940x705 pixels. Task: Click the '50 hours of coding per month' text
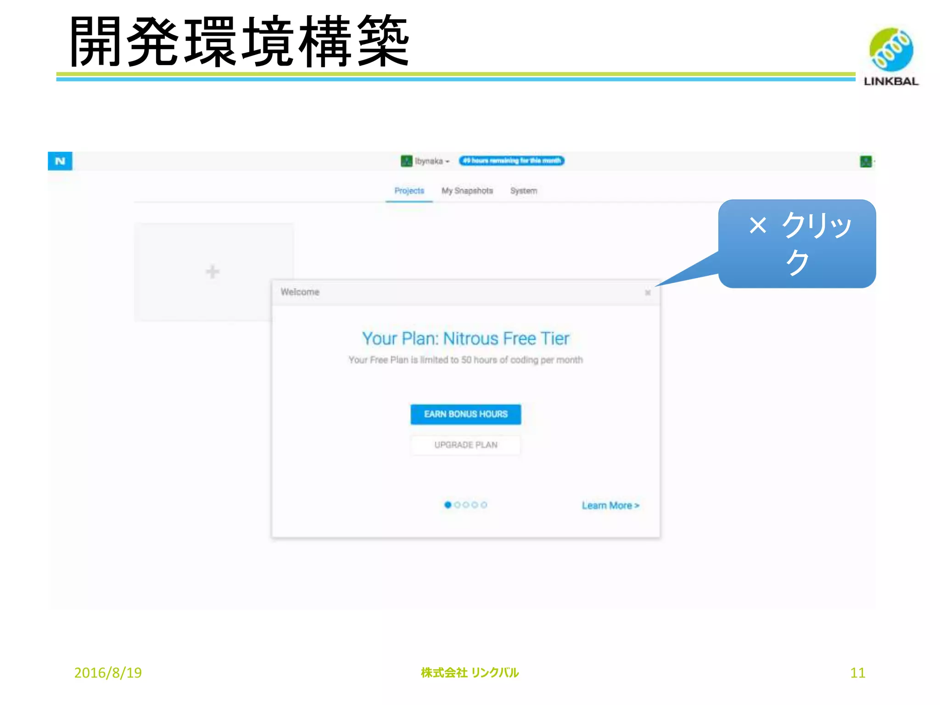tap(522, 360)
